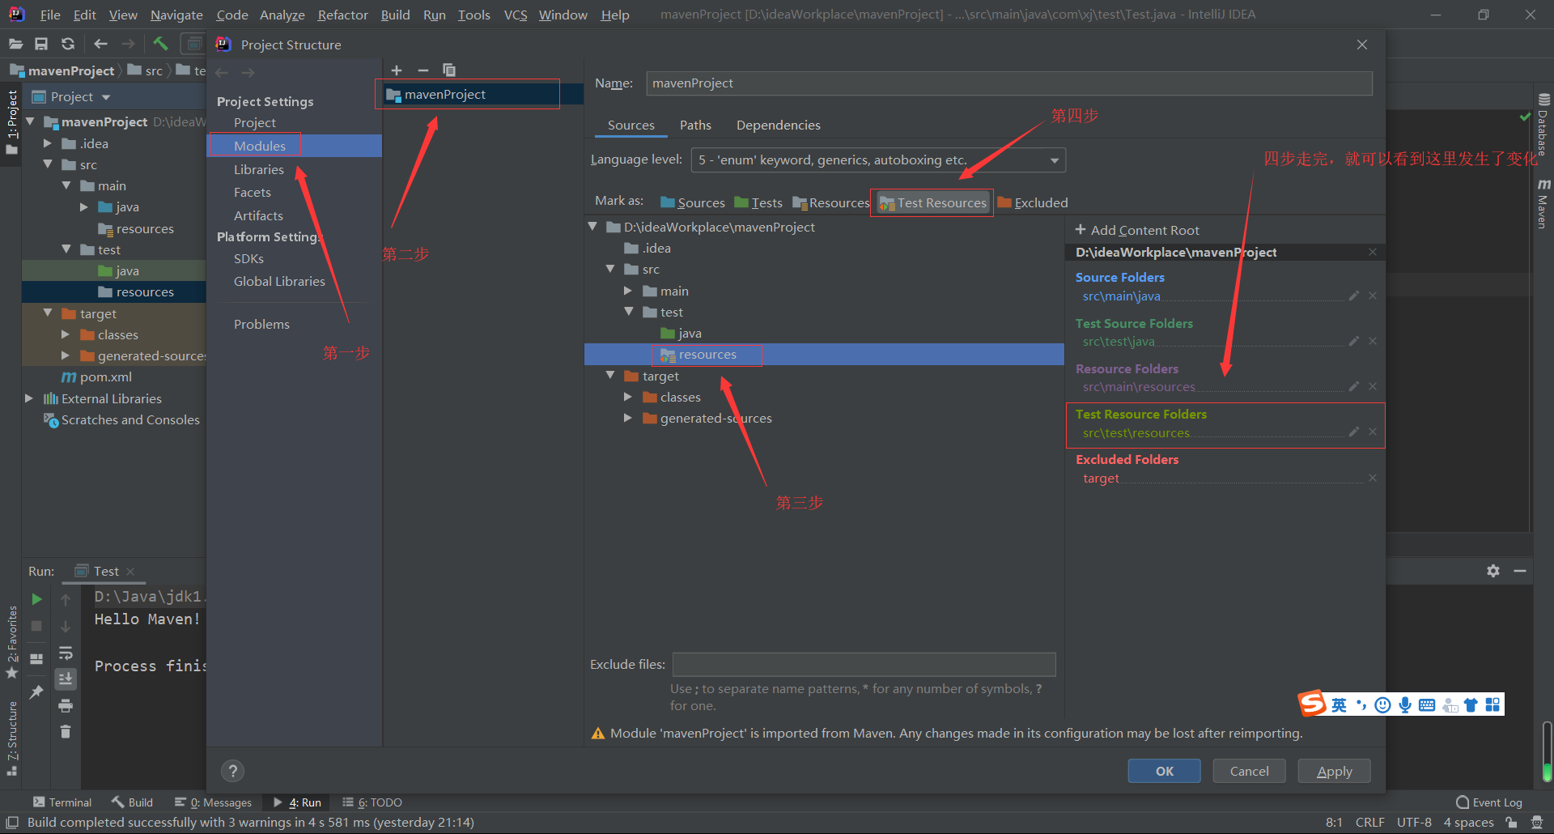The height and width of the screenshot is (834, 1554).
Task: Add new module with plus icon
Action: point(397,70)
